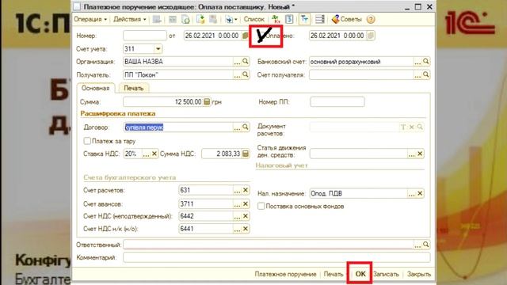Image resolution: width=507 pixels, height=285 pixels.
Task: Open Организация selection with ellipsis button
Action: pyautogui.click(x=237, y=62)
